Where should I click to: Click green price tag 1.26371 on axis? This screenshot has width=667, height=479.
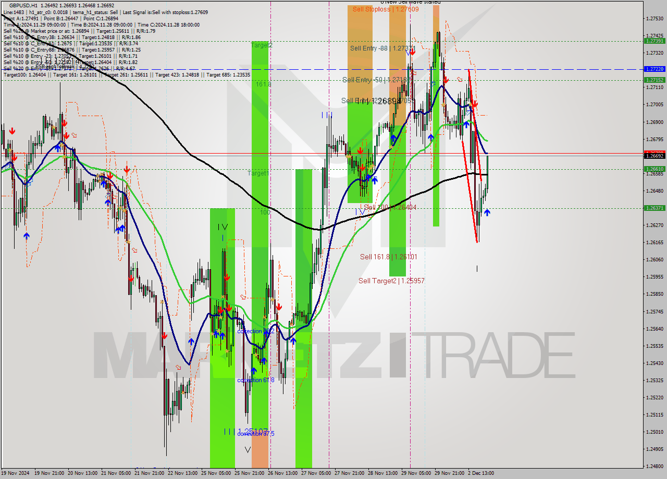[x=654, y=208]
